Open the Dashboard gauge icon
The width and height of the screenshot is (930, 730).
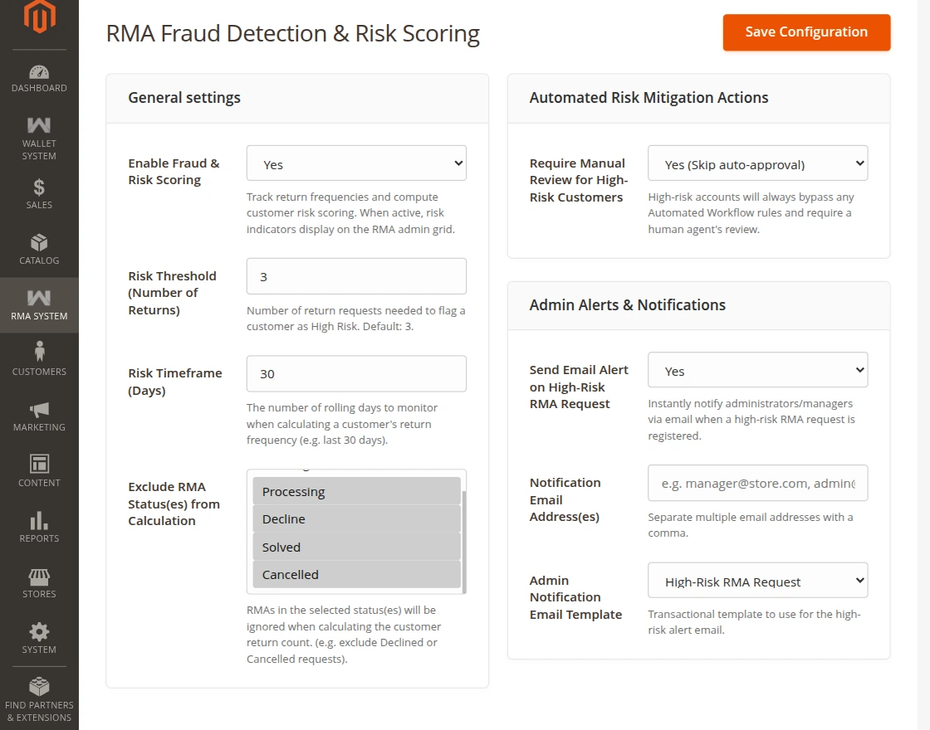(39, 72)
